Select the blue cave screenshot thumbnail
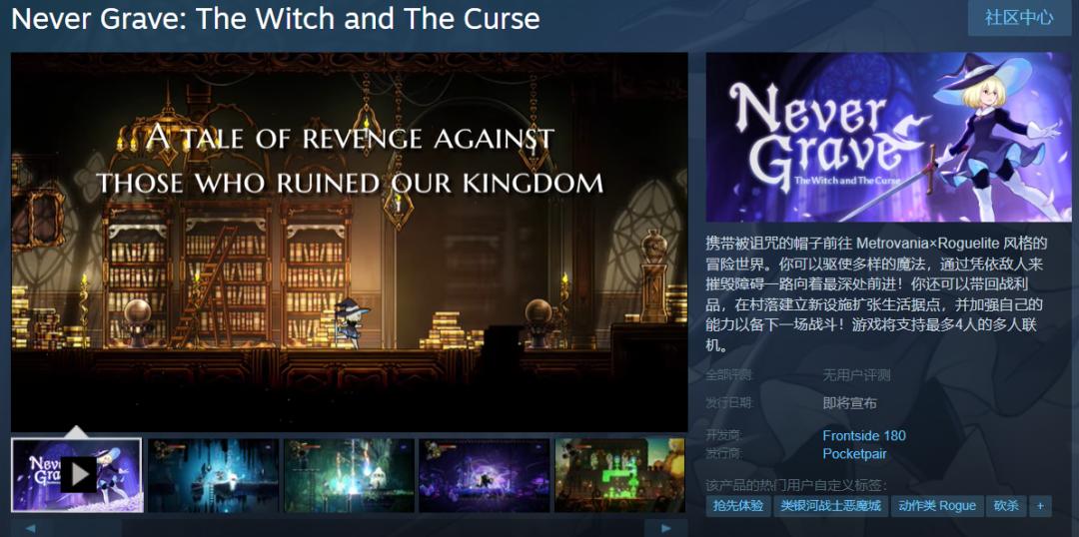The height and width of the screenshot is (537, 1079). (213, 475)
